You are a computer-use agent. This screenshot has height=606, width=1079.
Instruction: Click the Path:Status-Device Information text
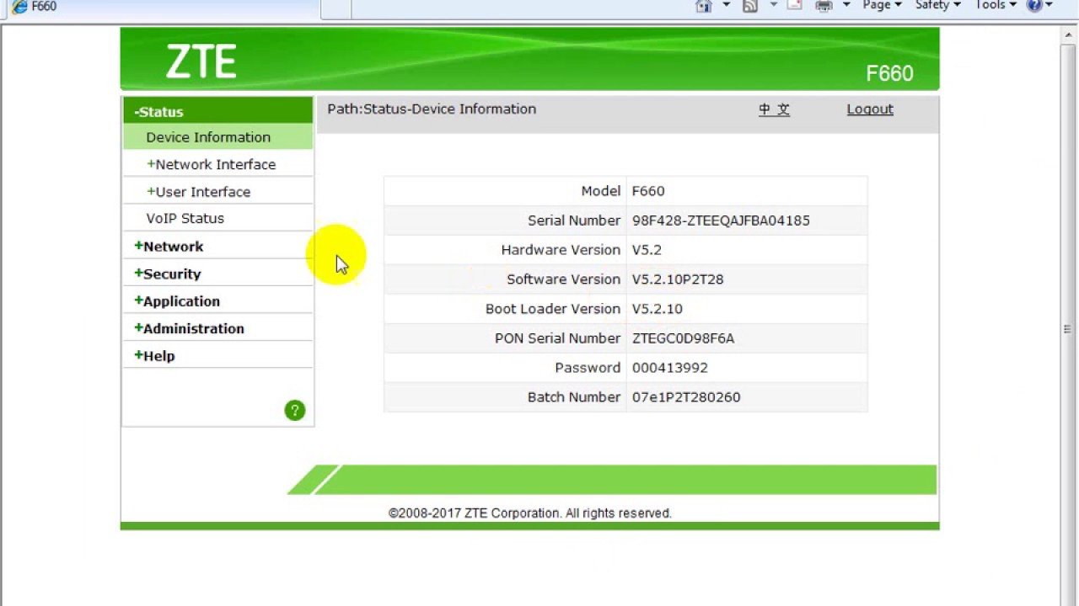(x=432, y=109)
